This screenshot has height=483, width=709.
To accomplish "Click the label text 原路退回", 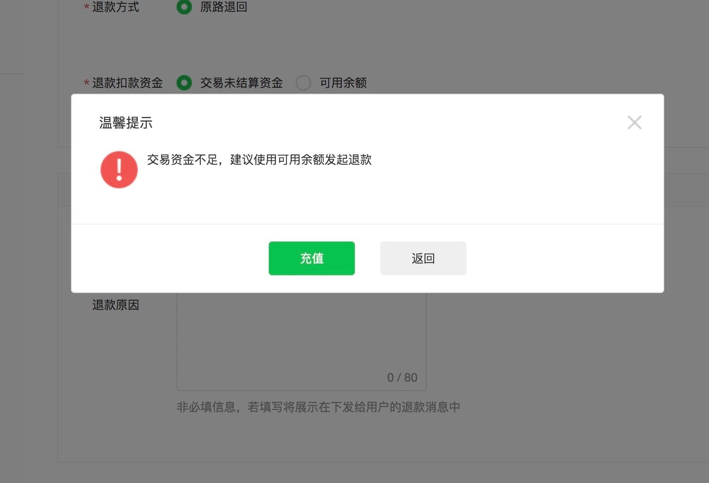I will (224, 7).
